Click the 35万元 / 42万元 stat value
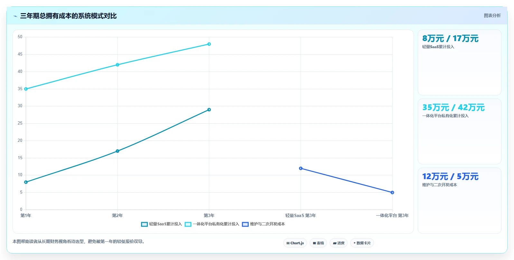Viewport: 514px width, 260px height. click(453, 108)
